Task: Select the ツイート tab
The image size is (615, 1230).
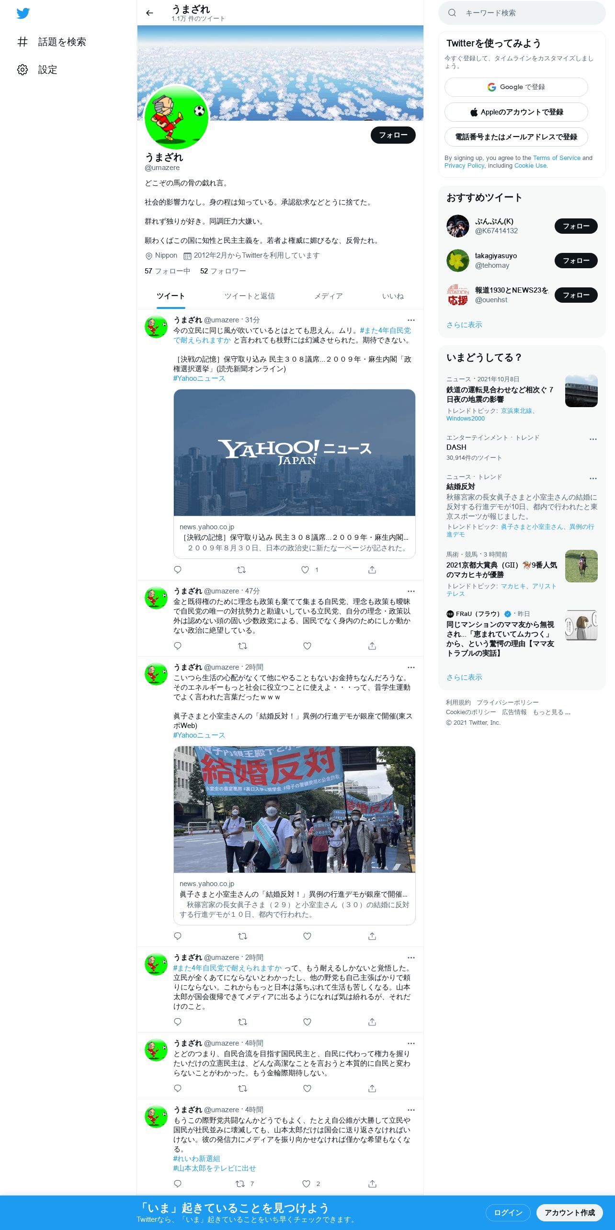Action: (x=171, y=296)
